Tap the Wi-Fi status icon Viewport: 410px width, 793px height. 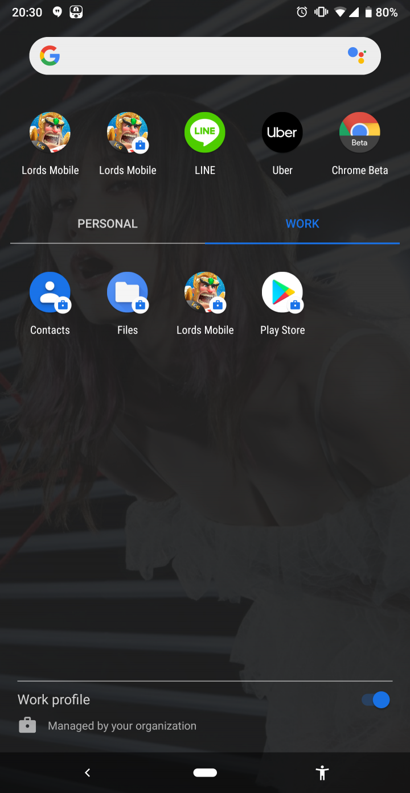pos(340,12)
